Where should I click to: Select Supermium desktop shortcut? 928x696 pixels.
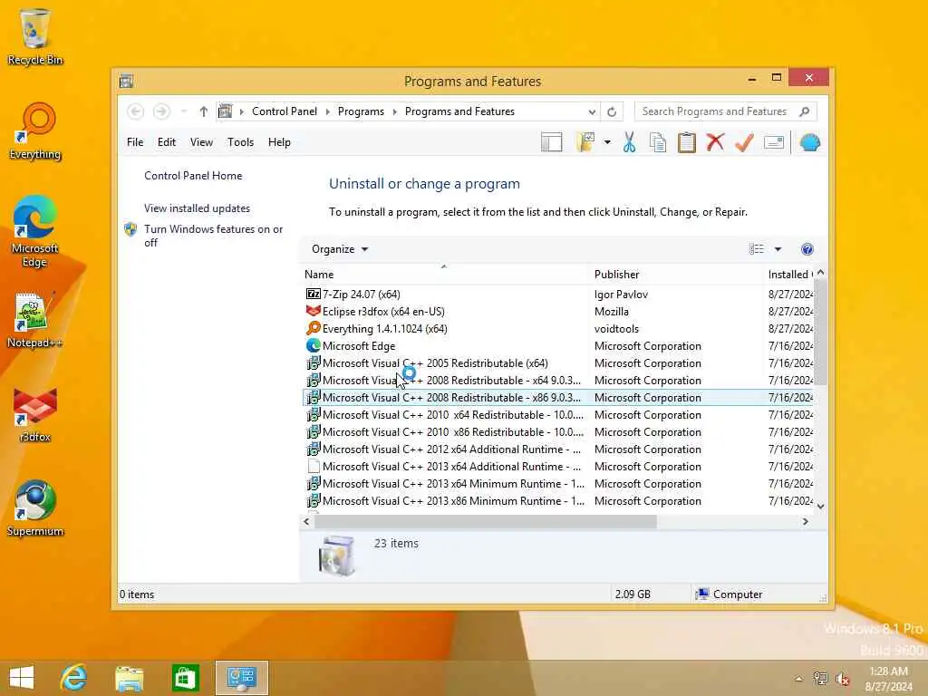(x=35, y=508)
